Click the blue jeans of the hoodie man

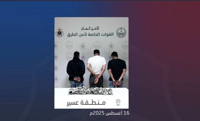(x=76, y=84)
